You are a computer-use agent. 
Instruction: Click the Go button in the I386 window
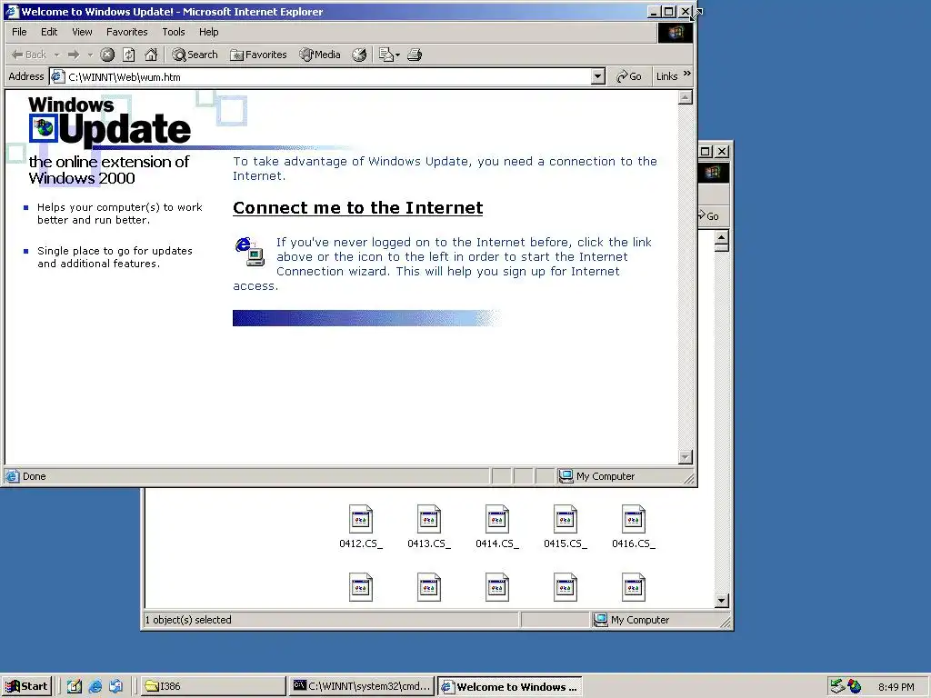[709, 216]
